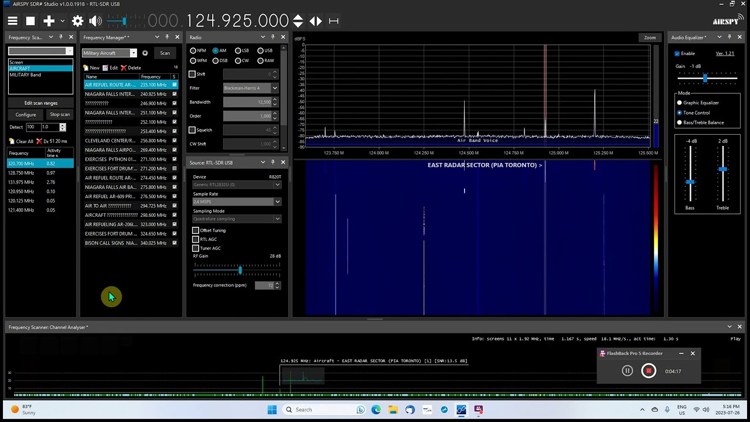Select MILITARY Band scan range

coord(40,75)
